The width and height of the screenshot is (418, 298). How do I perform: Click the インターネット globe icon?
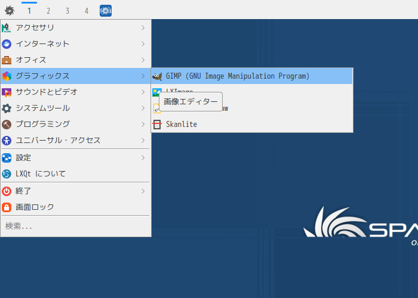pyautogui.click(x=7, y=44)
